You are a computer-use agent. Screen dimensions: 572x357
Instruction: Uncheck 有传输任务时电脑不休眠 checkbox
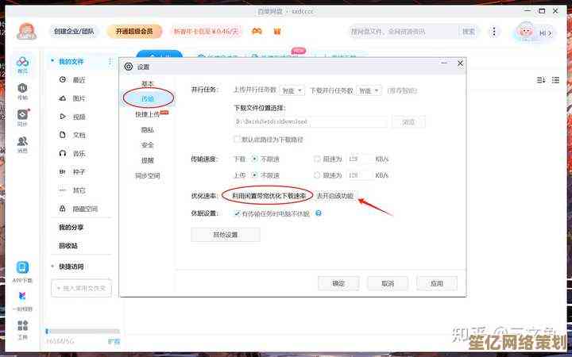pos(237,213)
